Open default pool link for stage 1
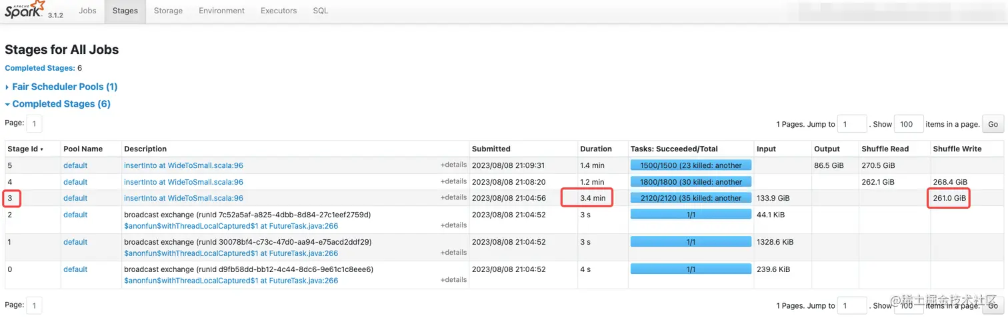The width and height of the screenshot is (1008, 318). point(75,242)
